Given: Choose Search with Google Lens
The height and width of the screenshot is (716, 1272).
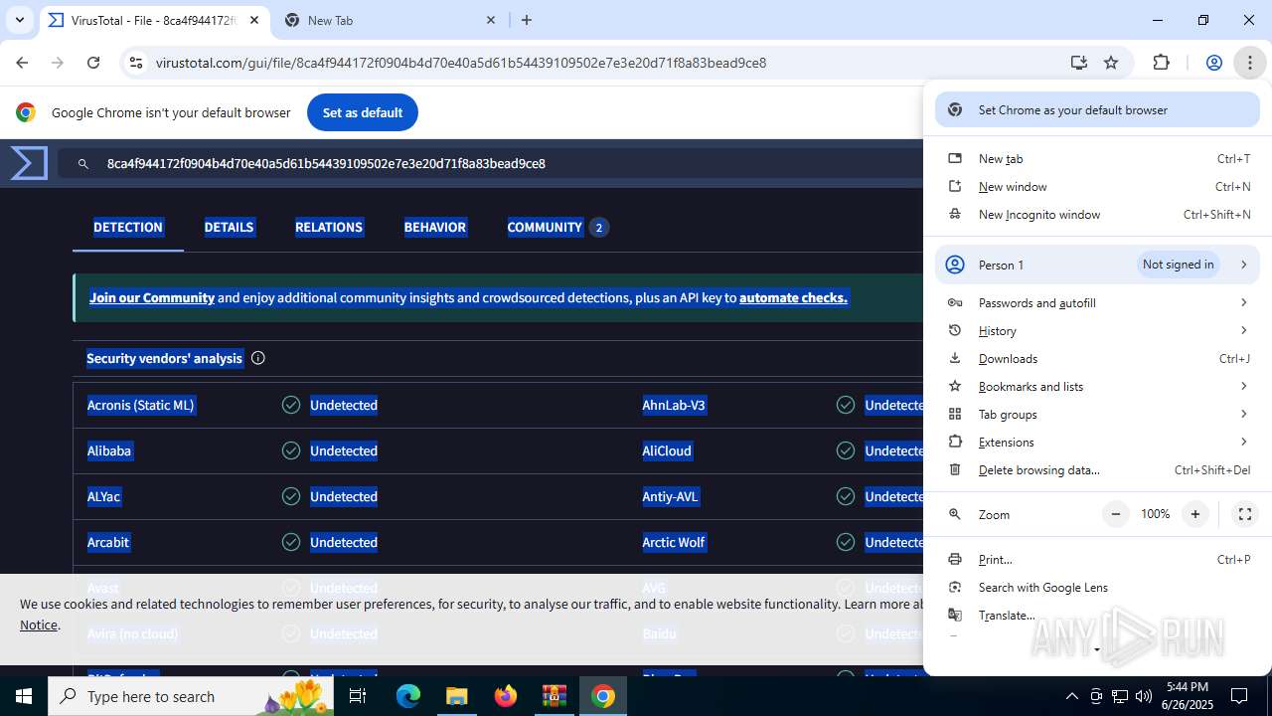Looking at the screenshot, I should coord(1097,588).
